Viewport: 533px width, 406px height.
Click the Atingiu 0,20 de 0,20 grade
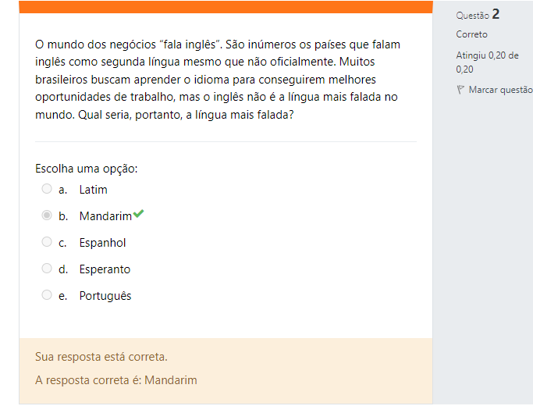[x=487, y=62]
